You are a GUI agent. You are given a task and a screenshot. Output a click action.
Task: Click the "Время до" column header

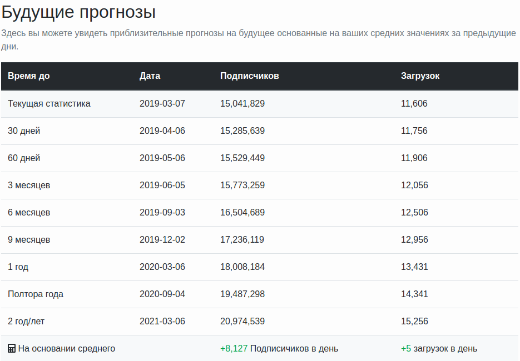(28, 76)
